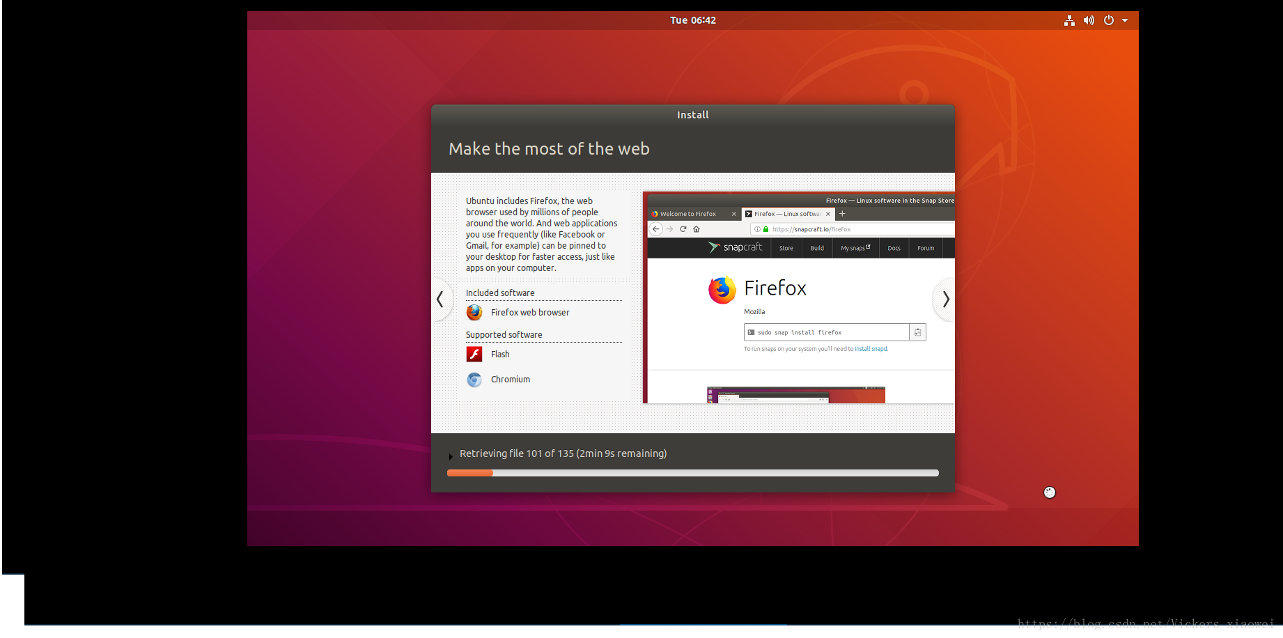Click the Firefox web browser icon
The image size is (1283, 638).
474,313
